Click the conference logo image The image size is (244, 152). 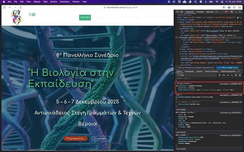[x=16, y=17]
